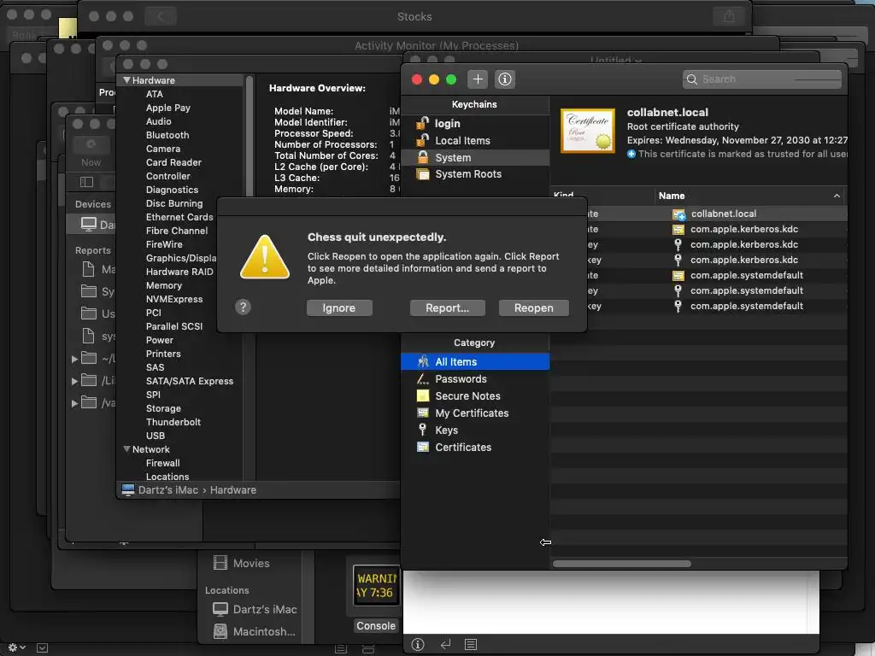Click the horizontal scrollbar in Keychain Access
875x656 pixels.
click(x=622, y=564)
